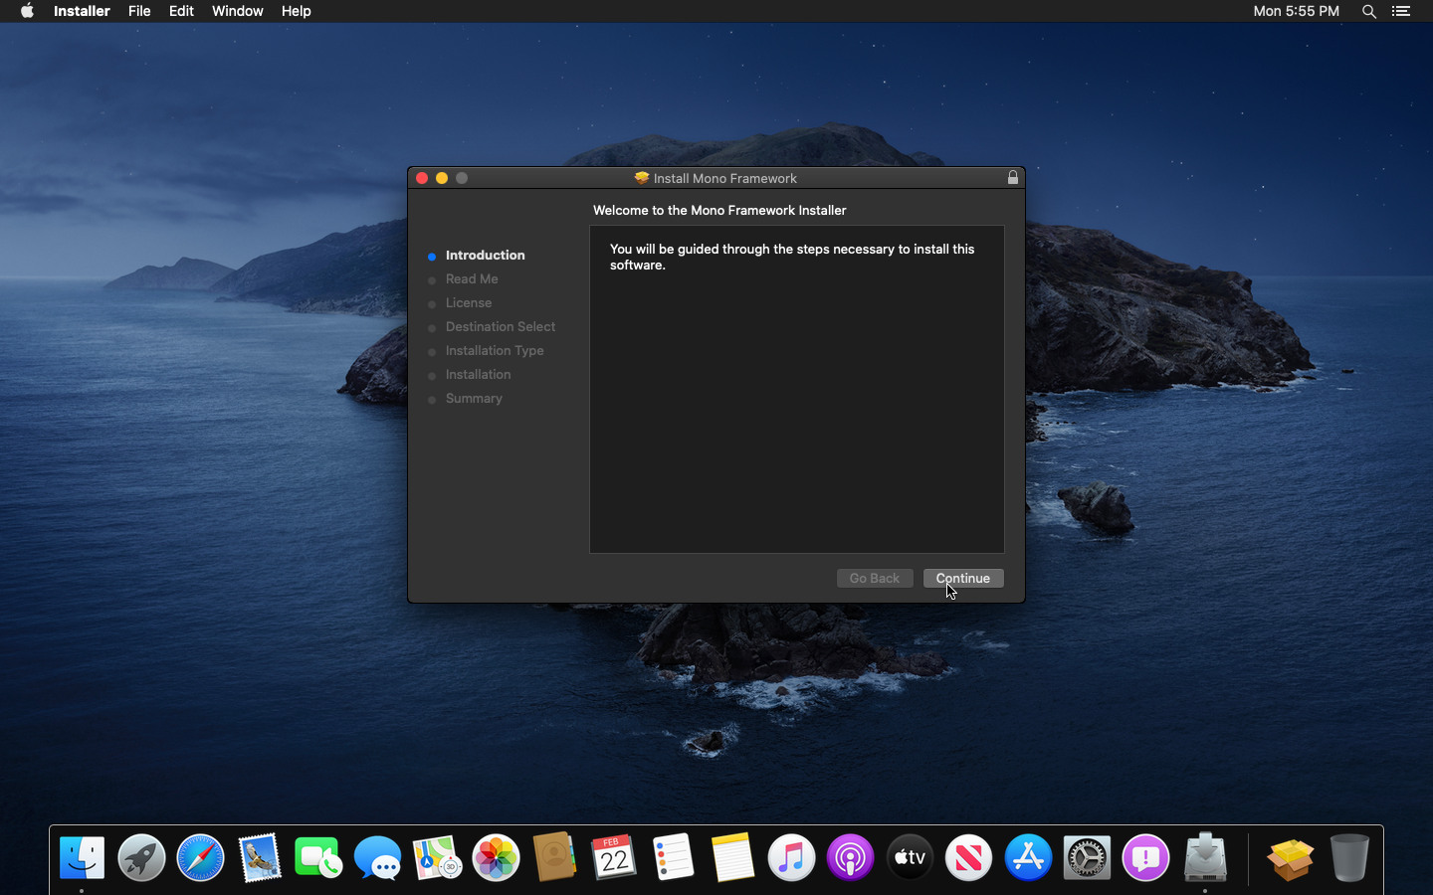Click the lock icon in installer title bar

click(x=1012, y=178)
